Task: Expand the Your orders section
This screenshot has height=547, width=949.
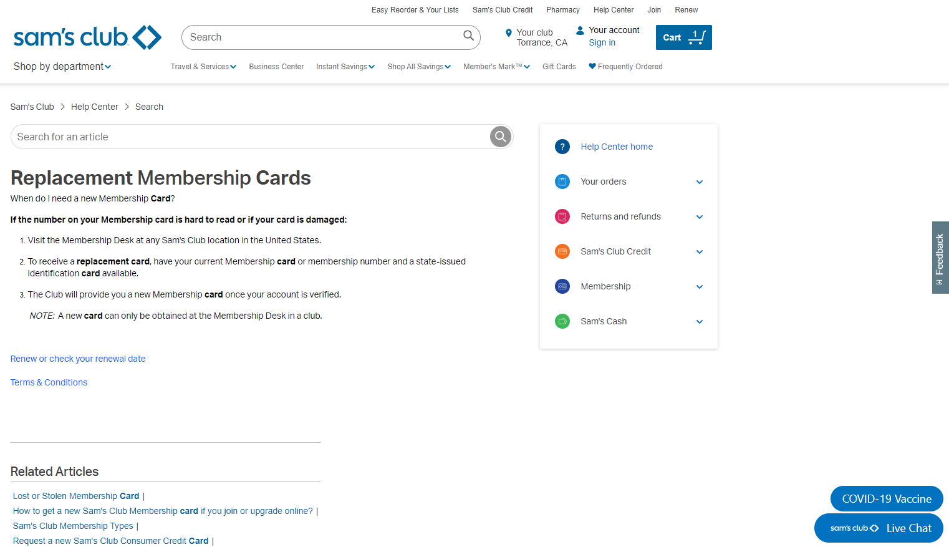Action: pyautogui.click(x=699, y=182)
